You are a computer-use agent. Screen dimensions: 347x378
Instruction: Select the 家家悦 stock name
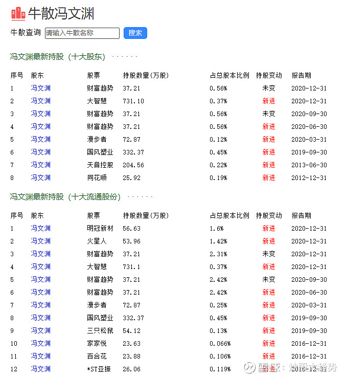(97, 343)
